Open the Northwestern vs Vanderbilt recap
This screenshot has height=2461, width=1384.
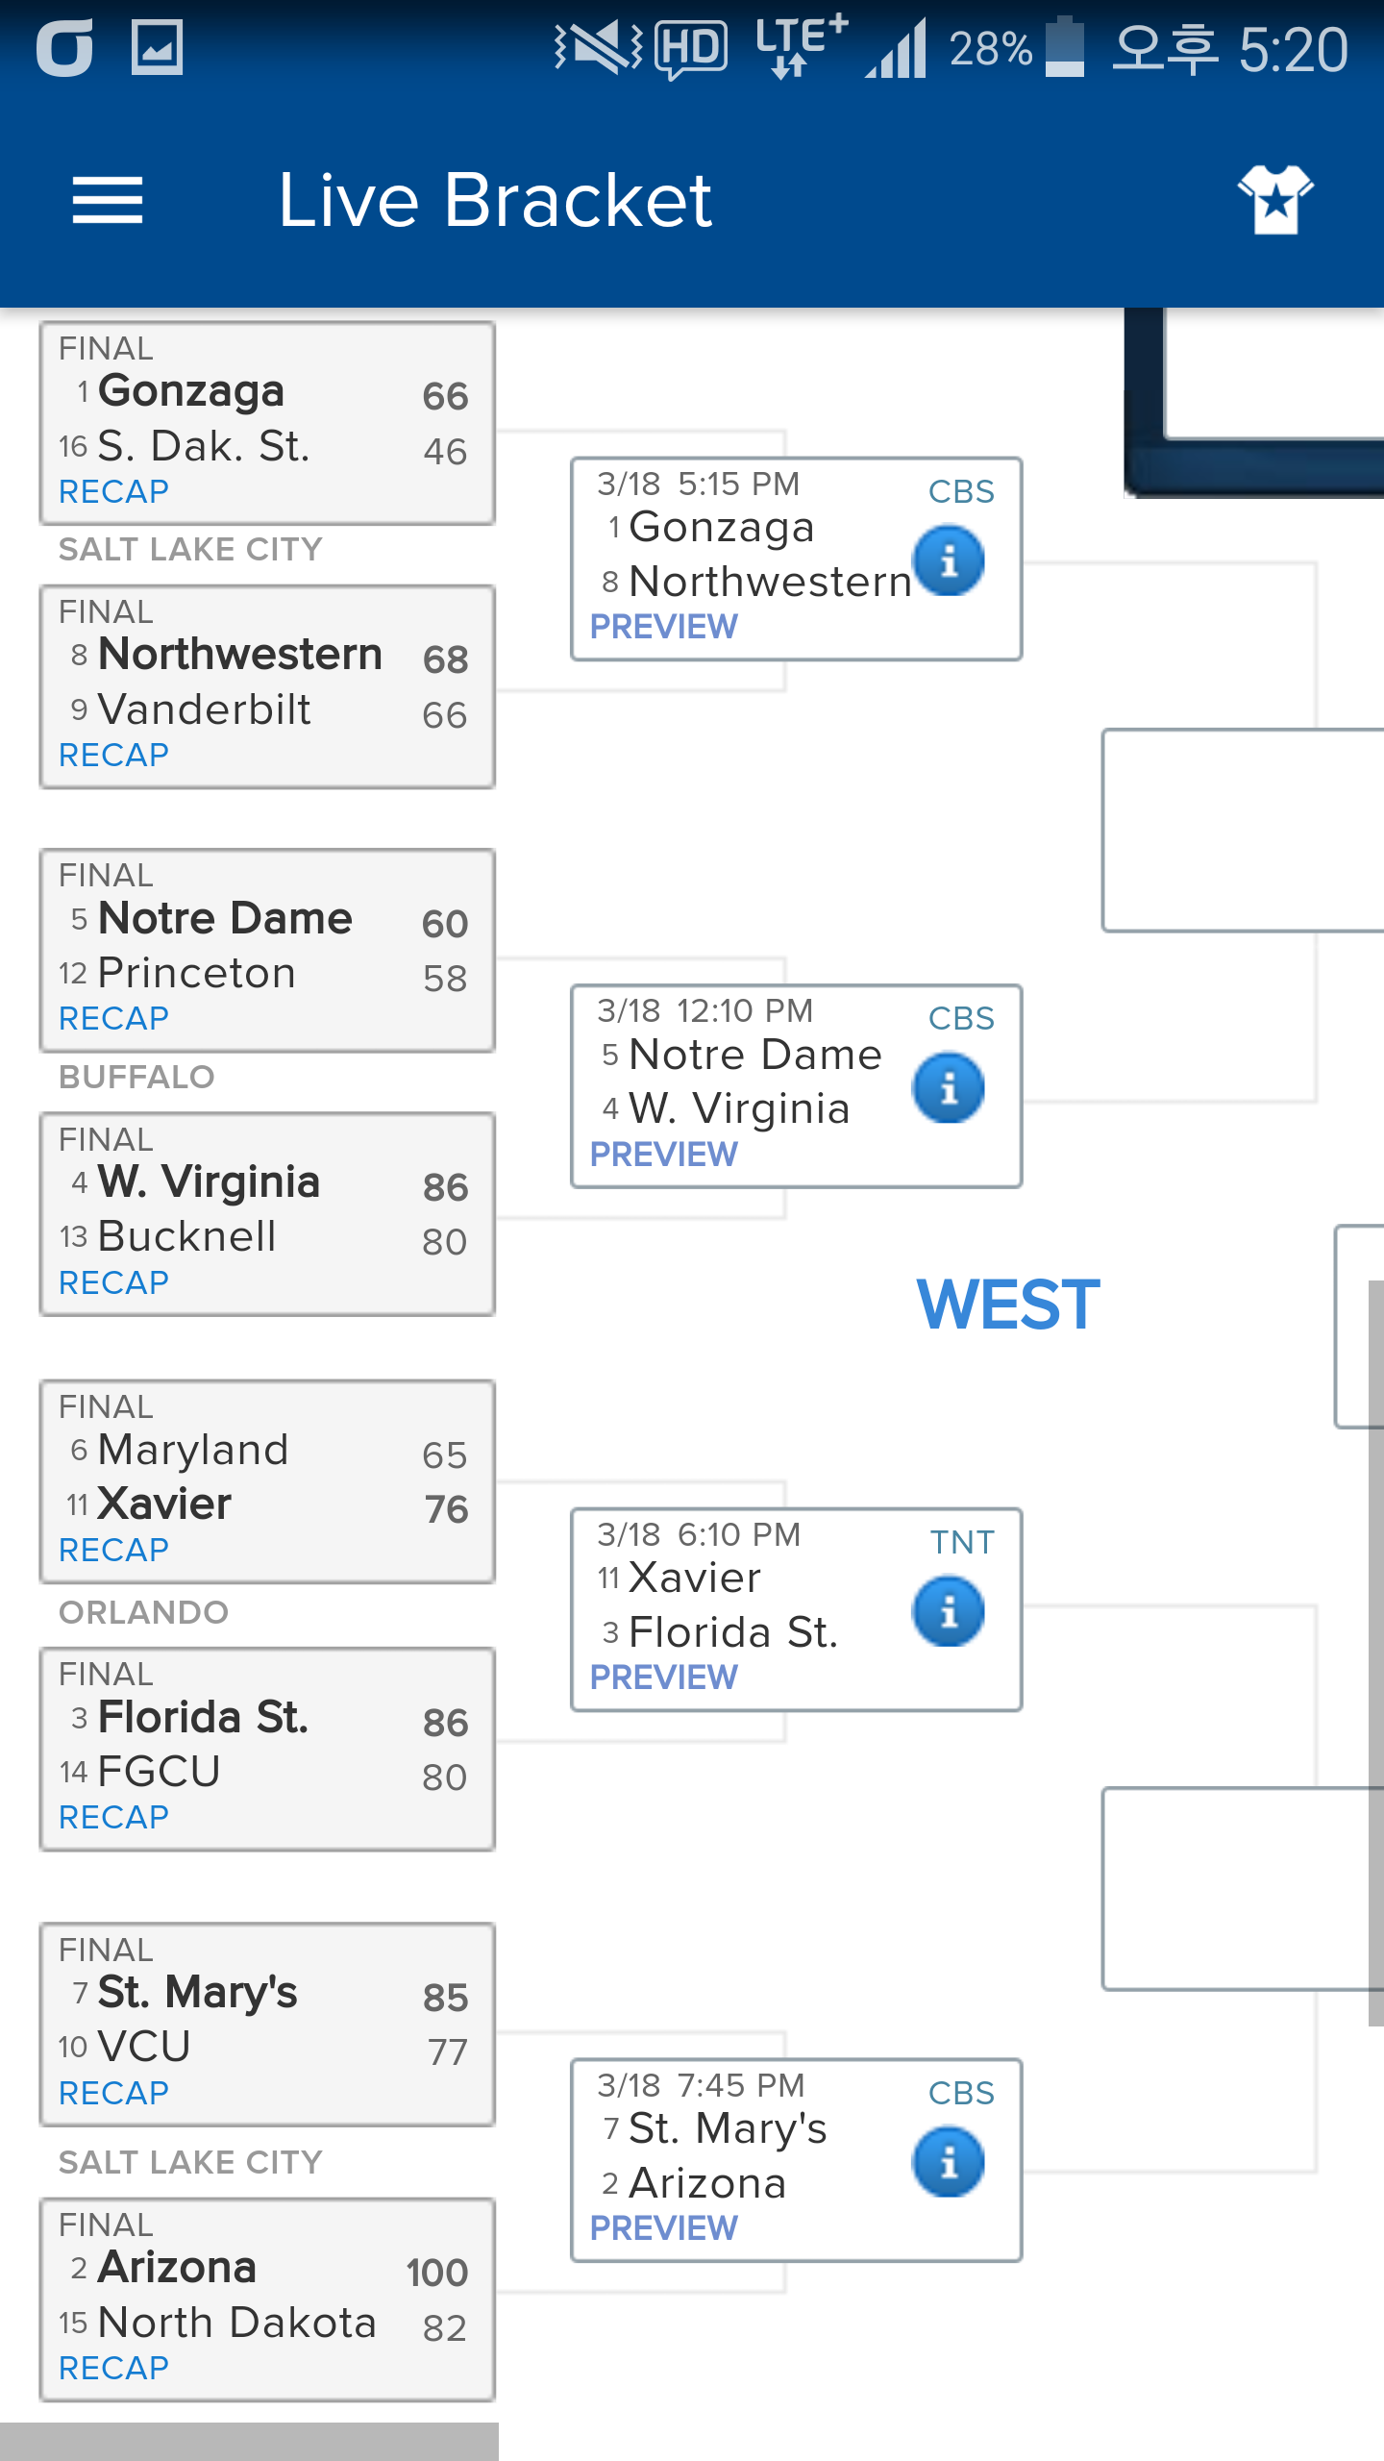pos(113,755)
